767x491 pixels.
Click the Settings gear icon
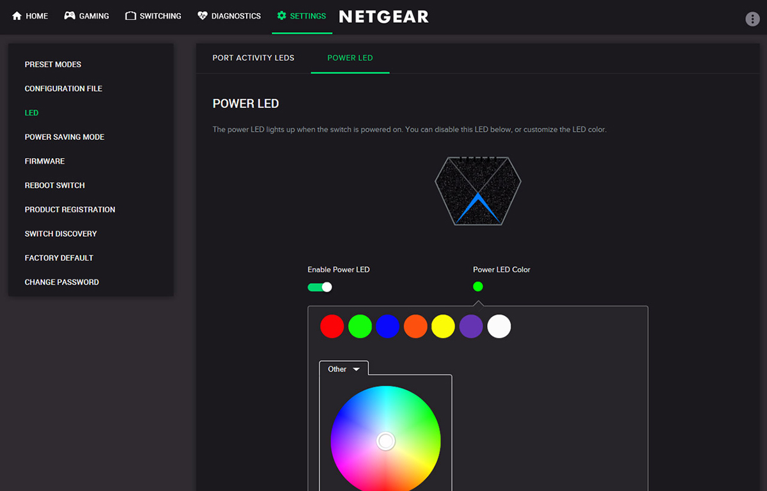click(282, 16)
